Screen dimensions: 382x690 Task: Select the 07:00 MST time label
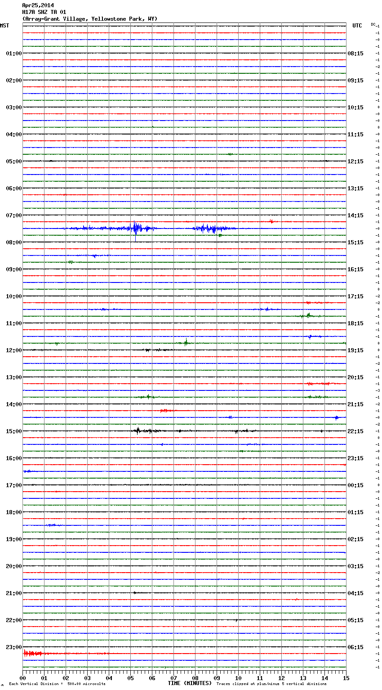pos(13,215)
